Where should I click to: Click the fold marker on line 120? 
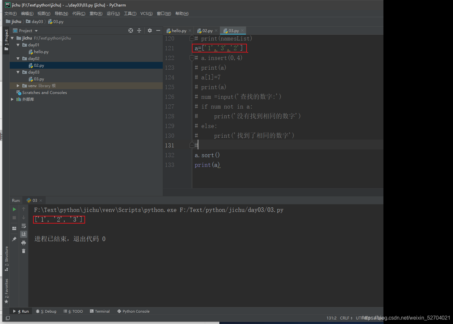coord(192,39)
